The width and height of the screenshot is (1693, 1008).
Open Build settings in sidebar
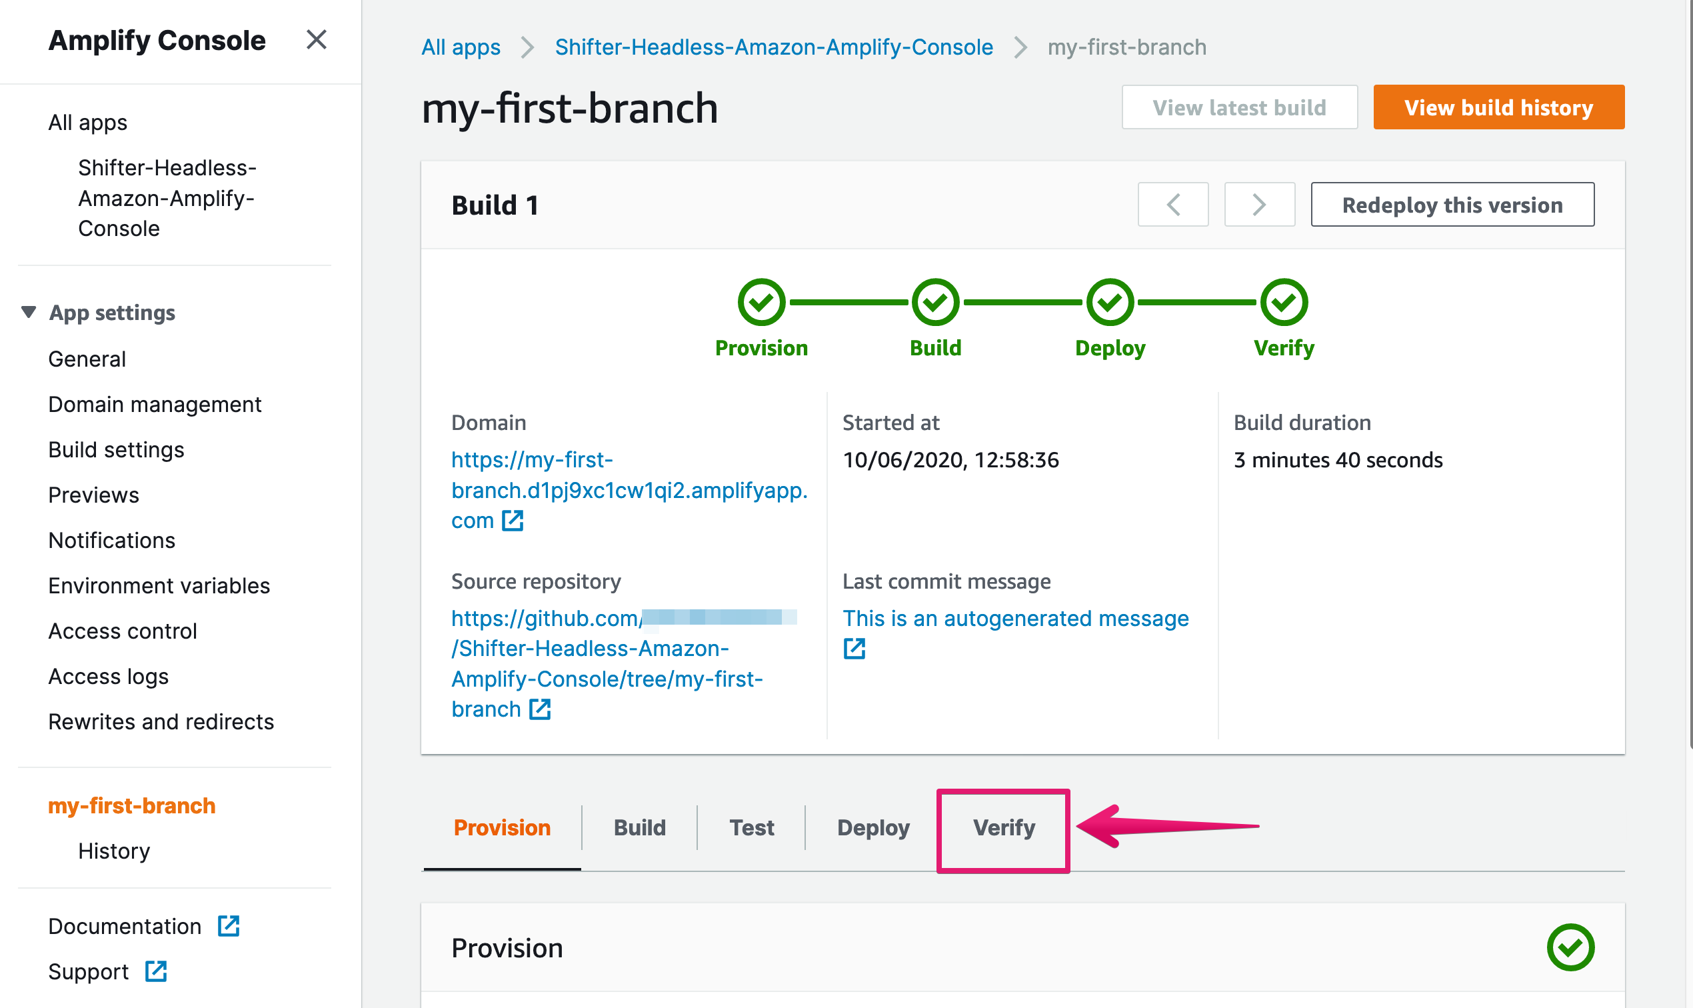(116, 451)
